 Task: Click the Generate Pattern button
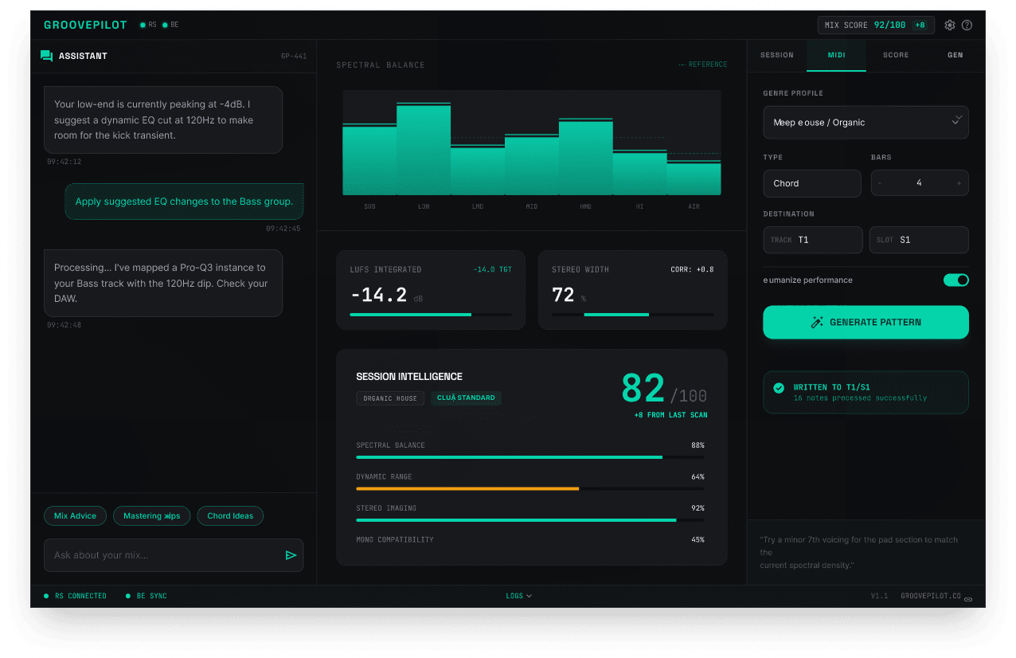[866, 323]
